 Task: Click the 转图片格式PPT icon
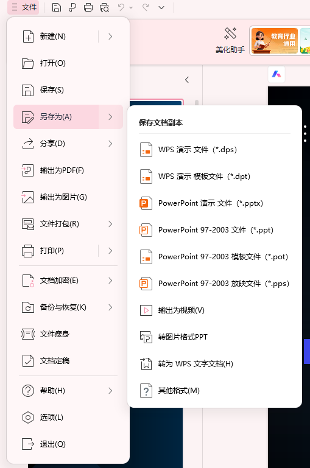click(x=146, y=337)
